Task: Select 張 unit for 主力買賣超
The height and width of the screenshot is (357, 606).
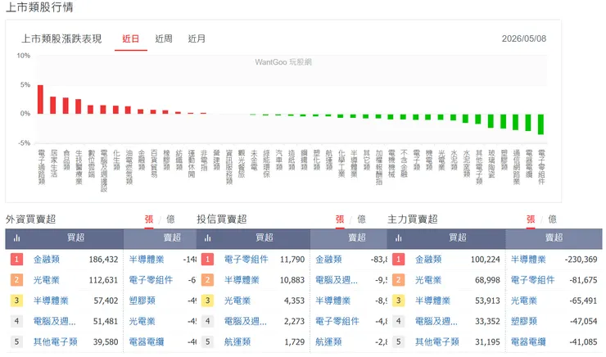Action: pos(531,219)
